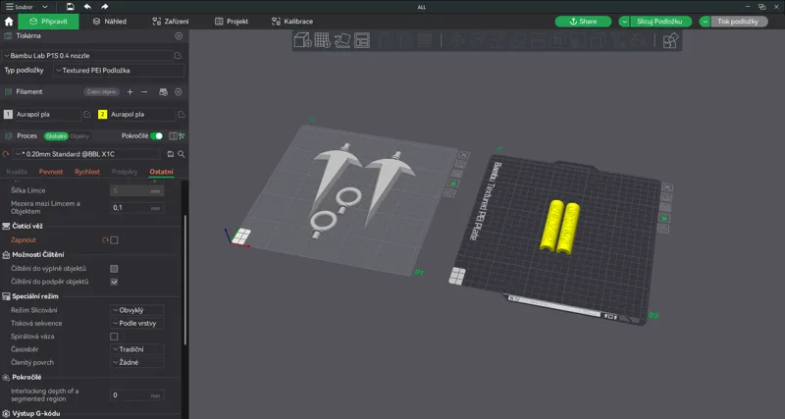Open the Rychlost settings tab

click(x=87, y=172)
